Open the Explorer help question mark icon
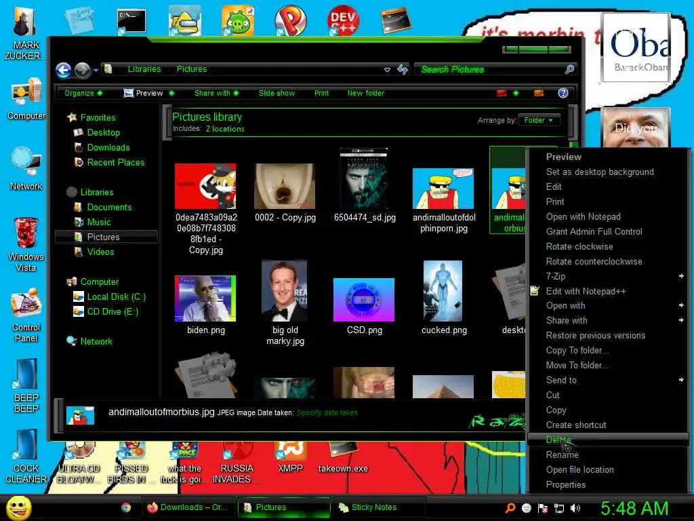 (x=563, y=93)
